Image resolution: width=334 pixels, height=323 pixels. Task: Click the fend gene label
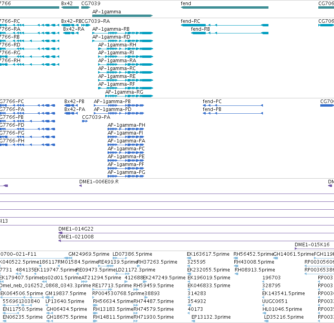(x=186, y=4)
